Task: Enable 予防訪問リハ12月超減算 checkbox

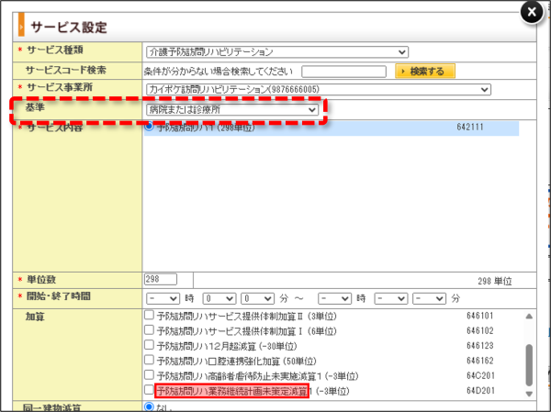Action: 149,345
